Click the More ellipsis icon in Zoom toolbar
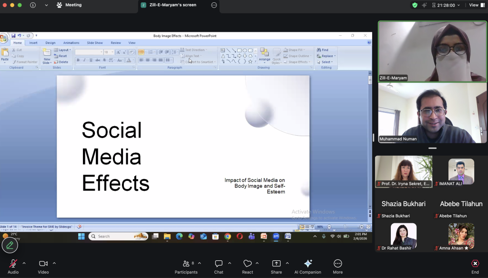Viewport: 488px width, 278px height. [338, 264]
